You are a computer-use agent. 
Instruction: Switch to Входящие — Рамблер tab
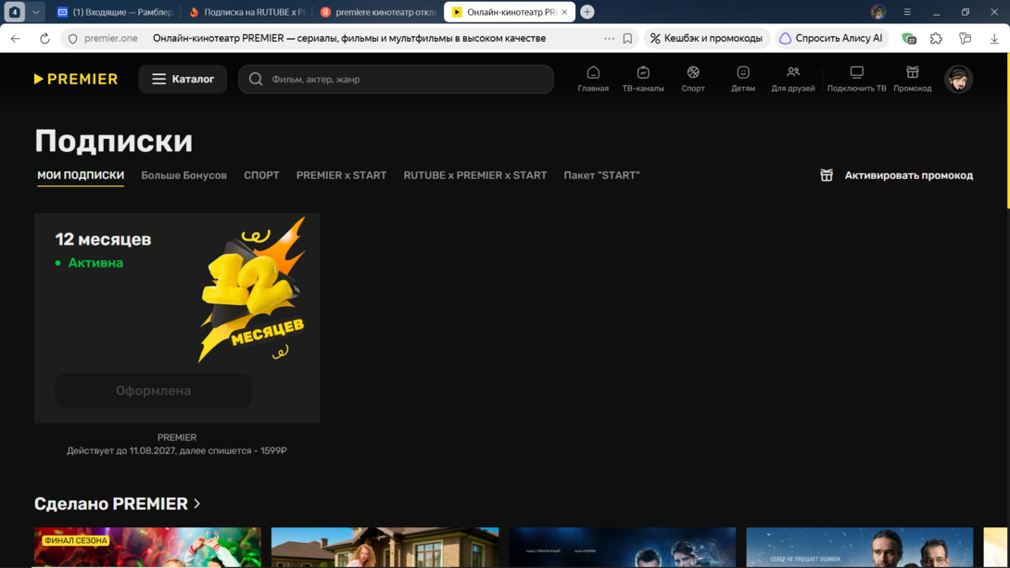115,12
